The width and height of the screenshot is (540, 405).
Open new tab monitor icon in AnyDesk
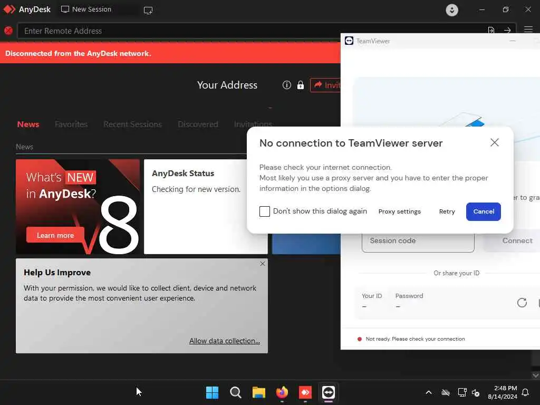148,10
